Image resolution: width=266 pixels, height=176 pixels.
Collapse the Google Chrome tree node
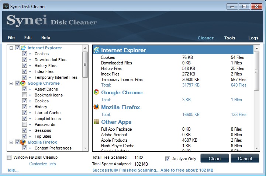(11, 83)
